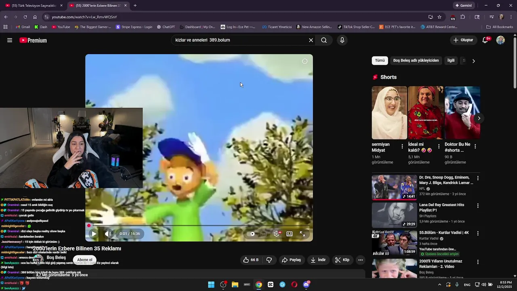Screen dimensions: 517x291
Task: Open Chrome extensions puzzle icon
Action: pos(463,17)
